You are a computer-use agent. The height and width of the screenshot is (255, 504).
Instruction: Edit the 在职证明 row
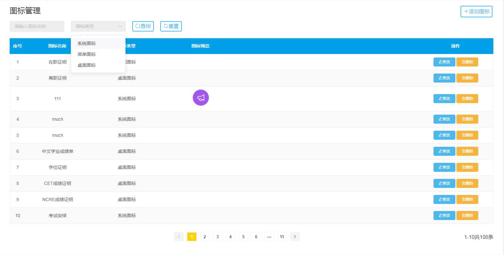444,62
